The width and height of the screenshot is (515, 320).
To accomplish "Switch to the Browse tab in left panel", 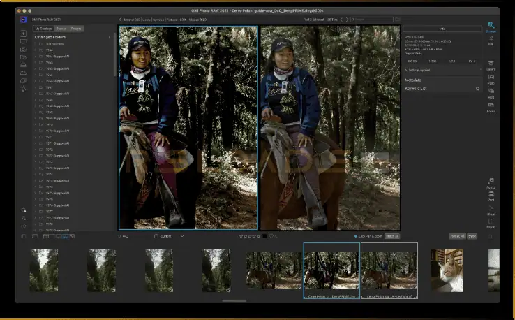I will tap(61, 29).
